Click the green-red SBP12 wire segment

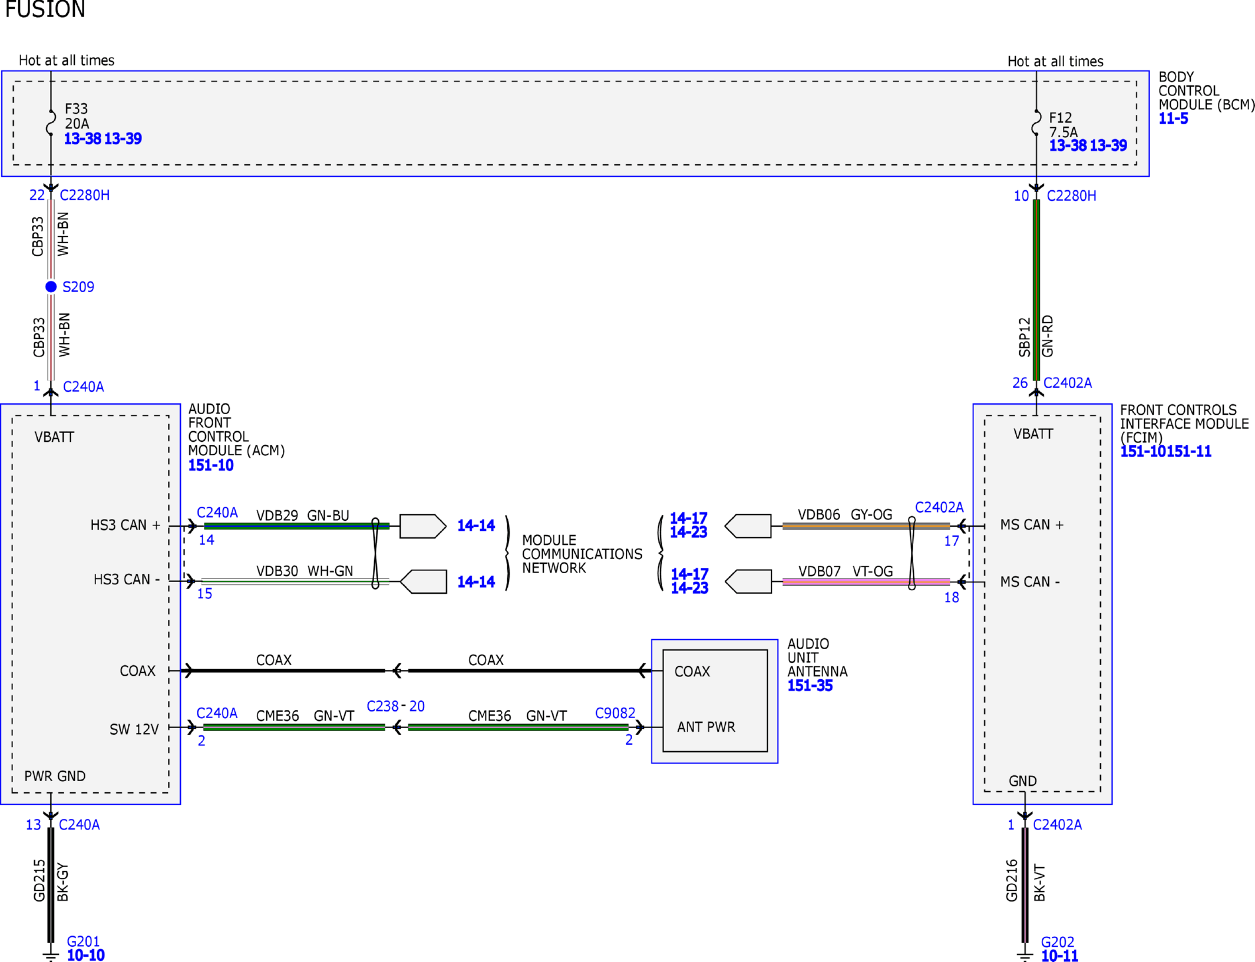(1036, 289)
